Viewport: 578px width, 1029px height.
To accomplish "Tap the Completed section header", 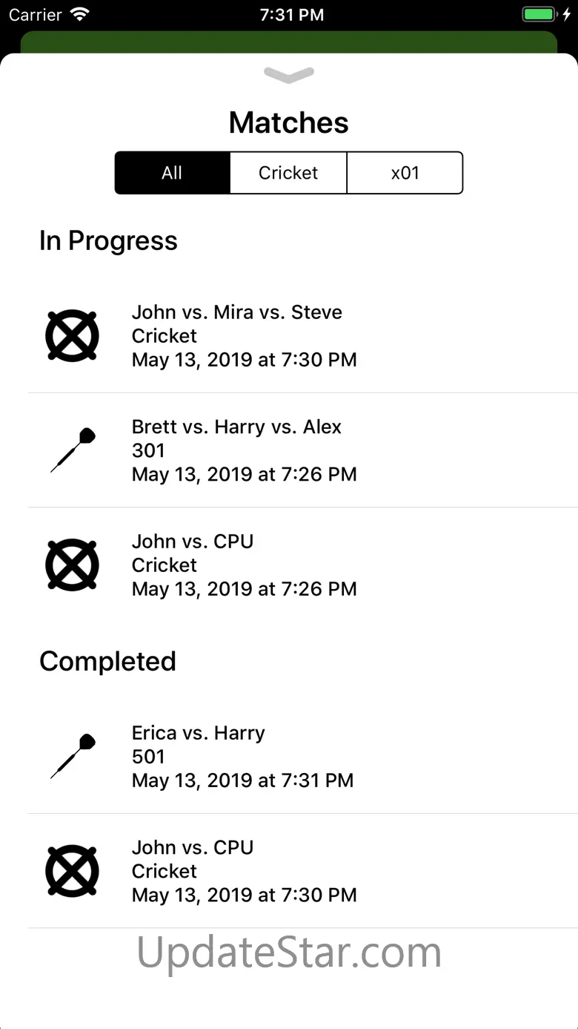I will 107,661.
